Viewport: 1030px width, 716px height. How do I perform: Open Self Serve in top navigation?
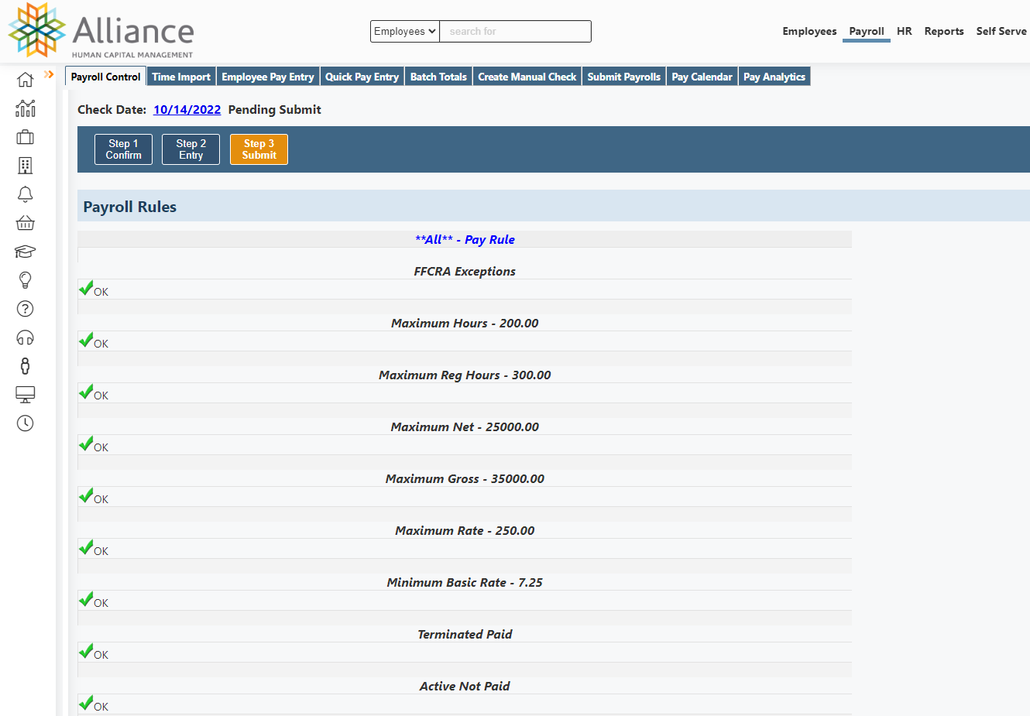[x=1001, y=31]
